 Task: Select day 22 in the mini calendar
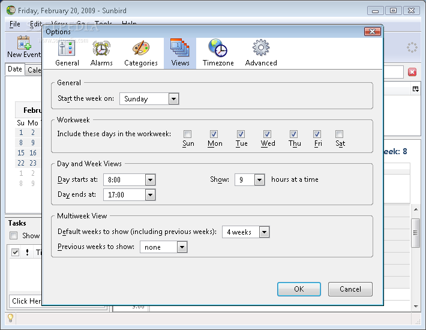click(x=21, y=163)
